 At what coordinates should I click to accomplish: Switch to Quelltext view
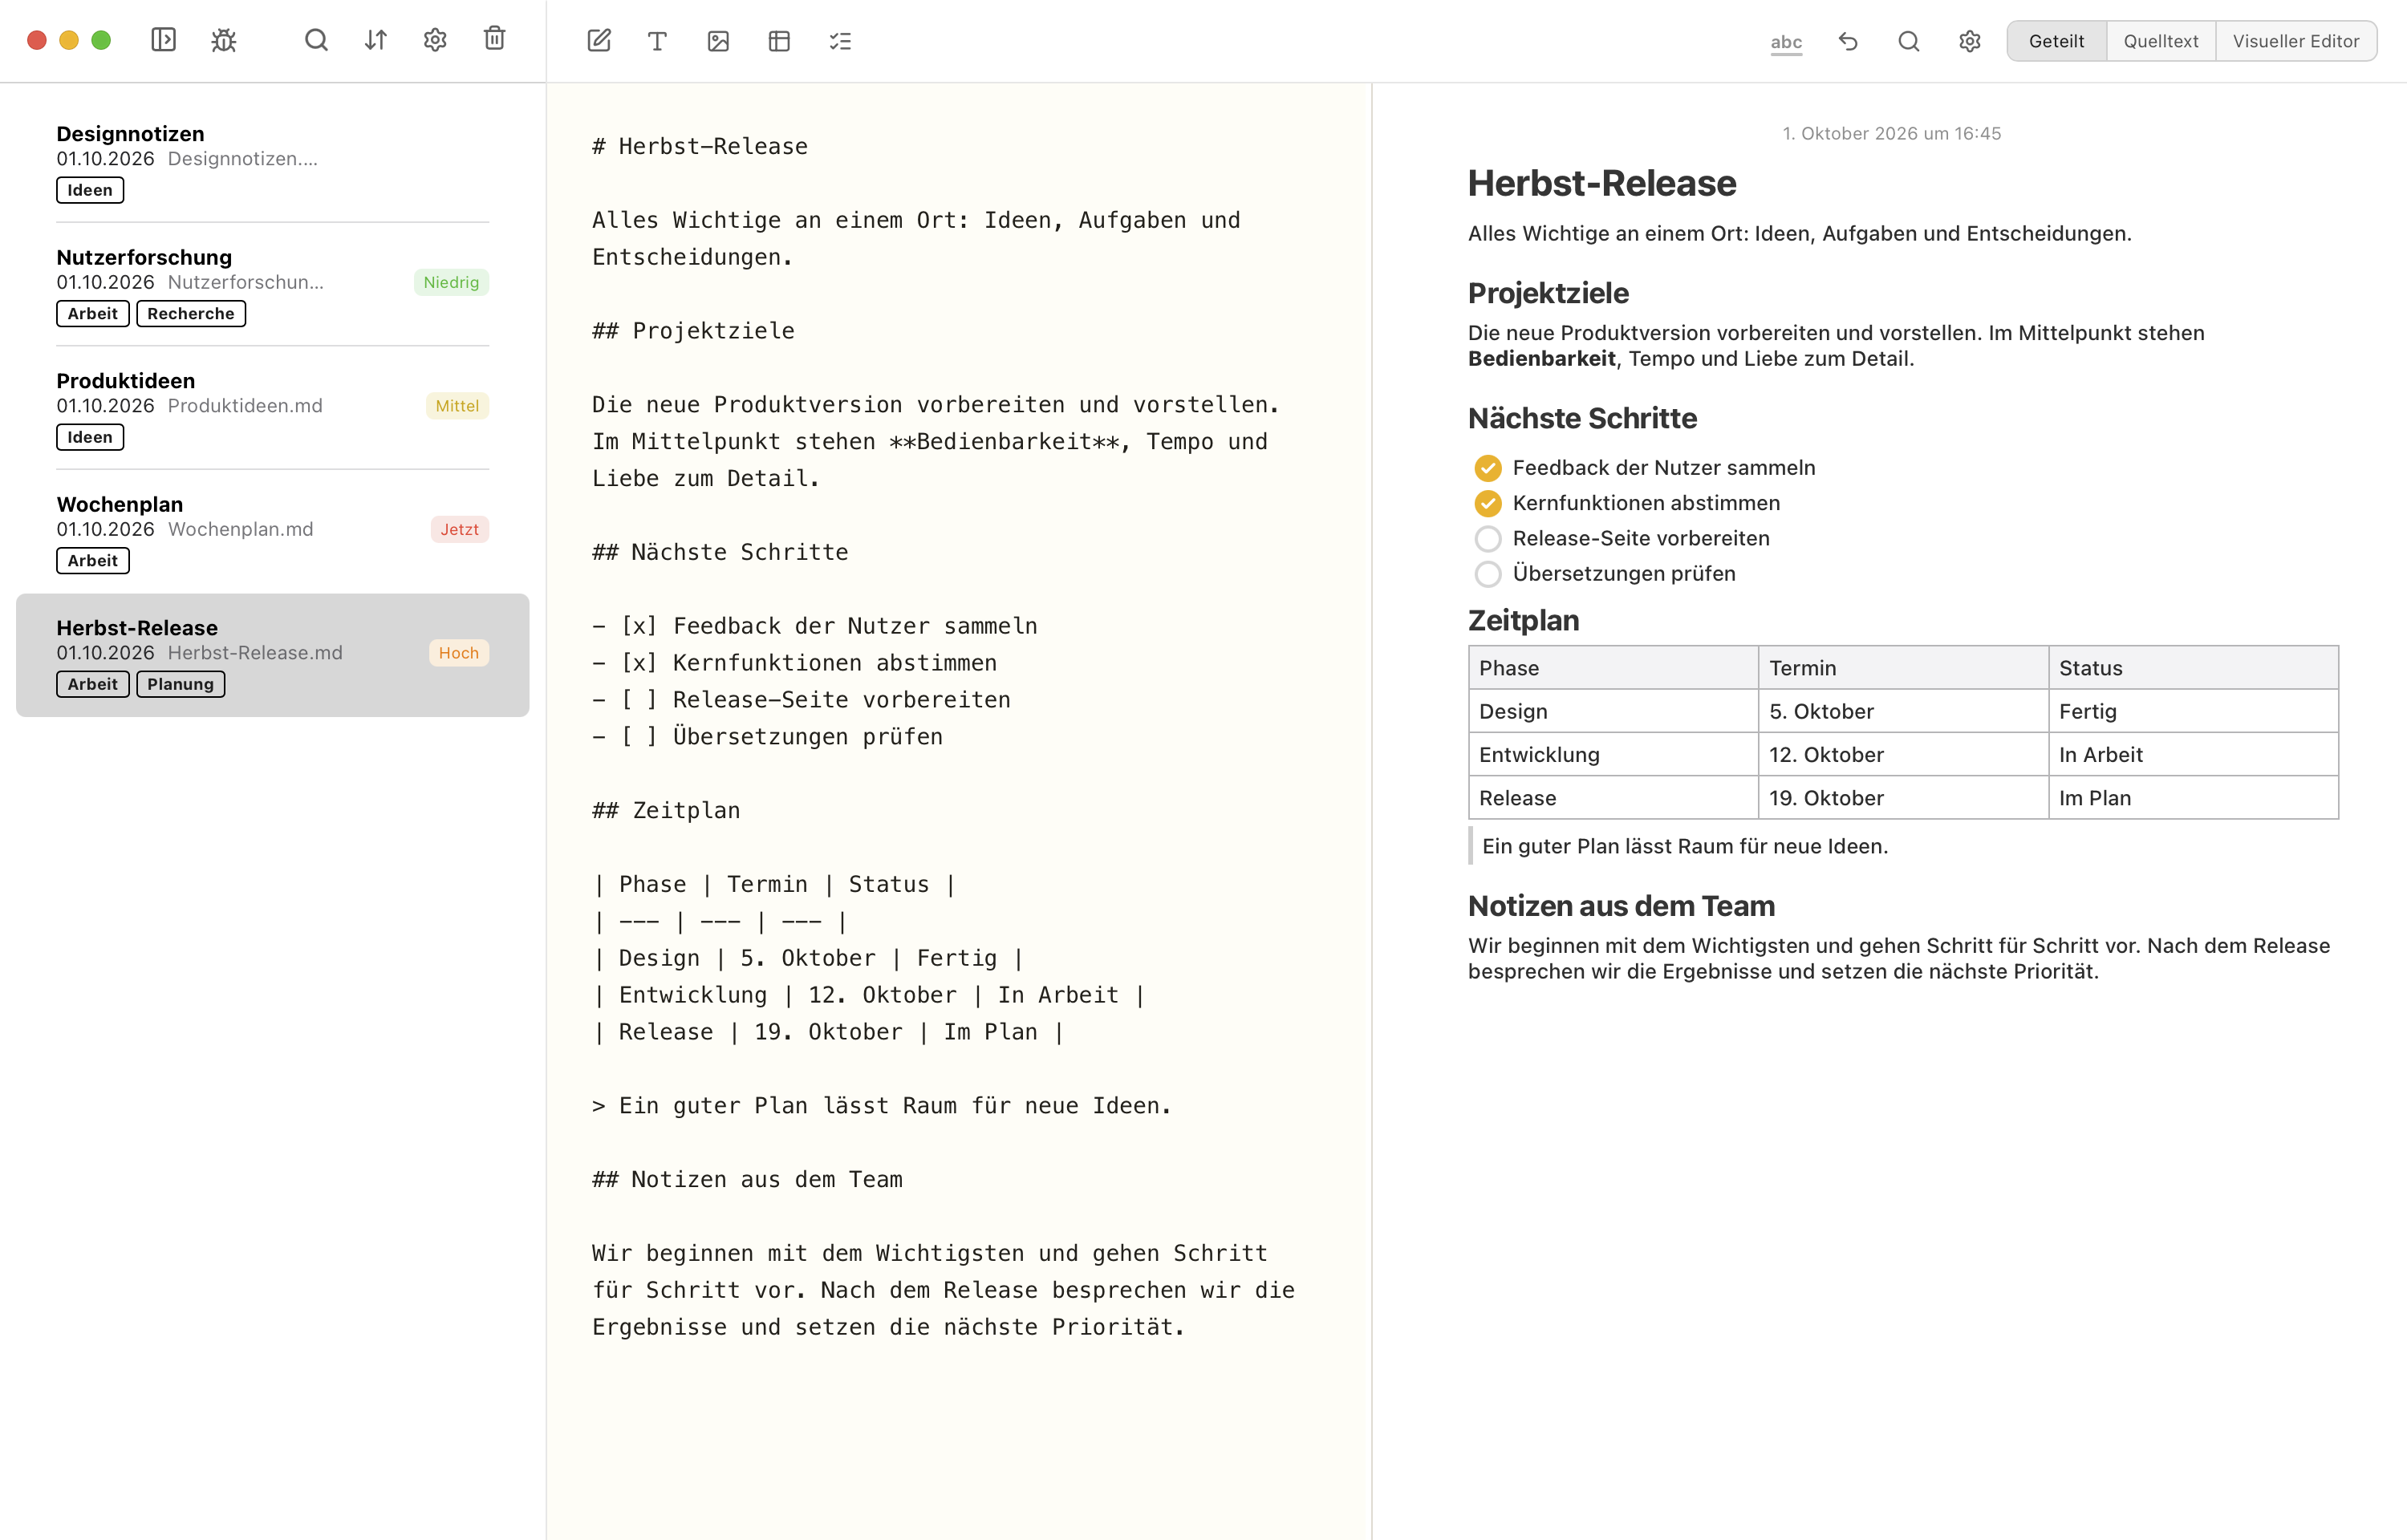pyautogui.click(x=2161, y=41)
